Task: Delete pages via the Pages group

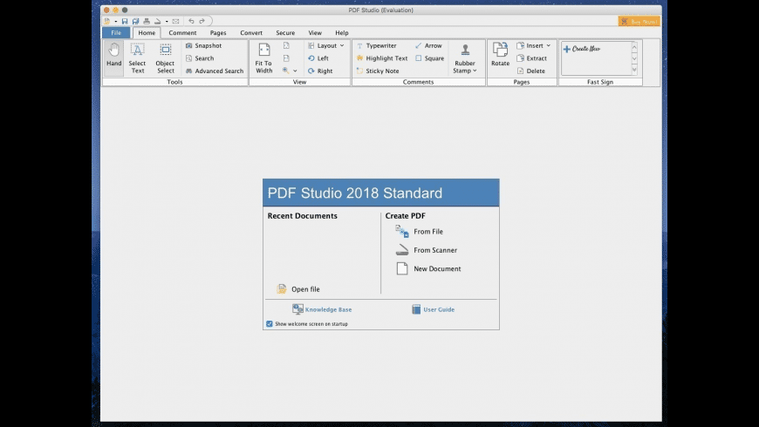Action: (530, 71)
